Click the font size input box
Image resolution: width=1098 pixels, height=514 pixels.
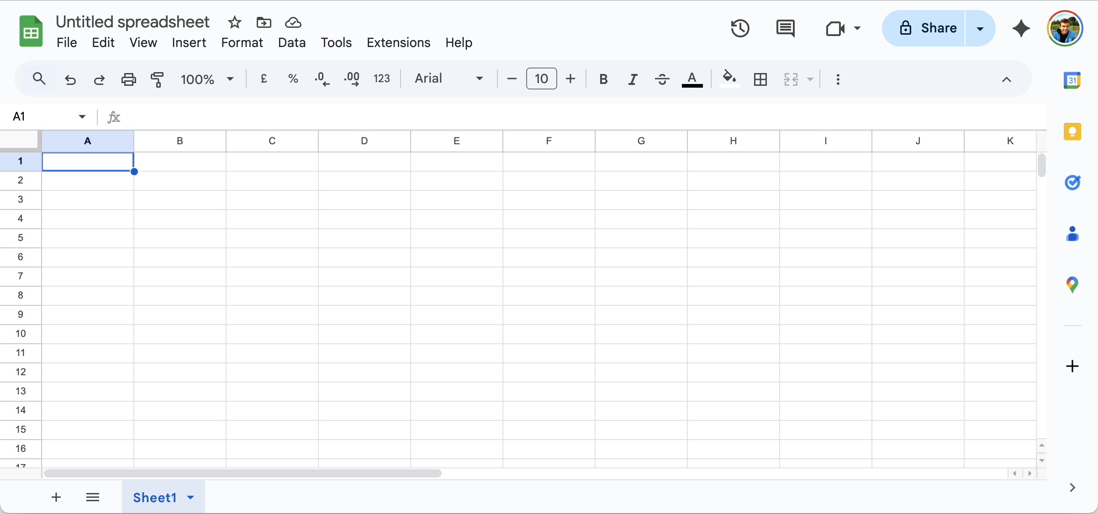point(541,79)
